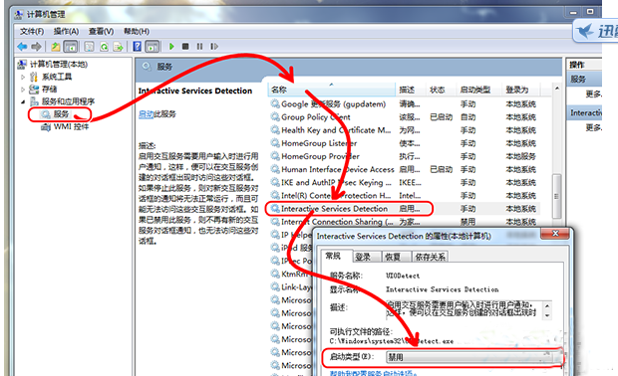Sort by the 登录为 column header
This screenshot has height=376, width=618.
tap(520, 90)
